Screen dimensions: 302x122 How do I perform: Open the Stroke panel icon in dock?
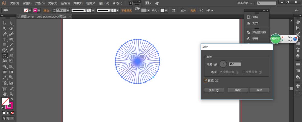[298, 65]
